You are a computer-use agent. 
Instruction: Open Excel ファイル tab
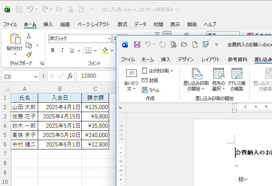click(10, 24)
